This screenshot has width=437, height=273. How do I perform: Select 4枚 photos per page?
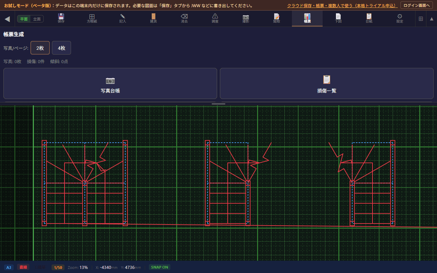61,48
